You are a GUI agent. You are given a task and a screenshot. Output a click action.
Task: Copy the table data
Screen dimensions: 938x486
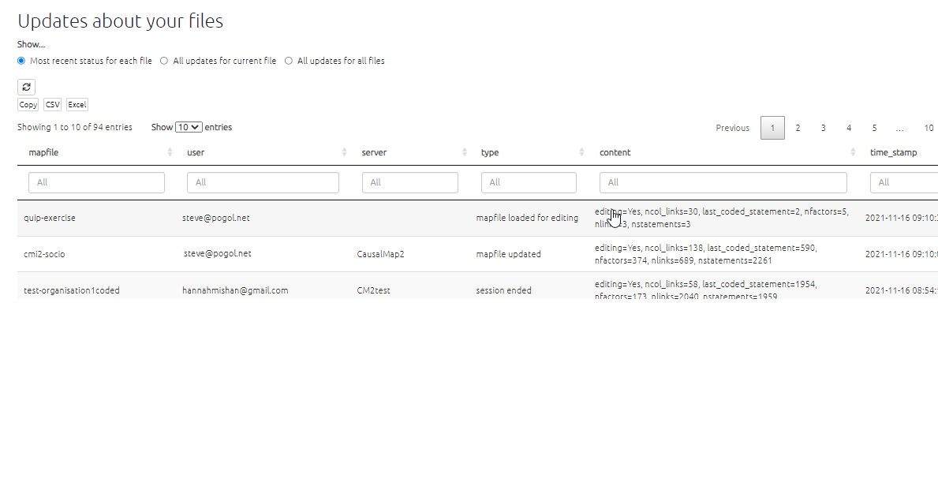[x=28, y=104]
